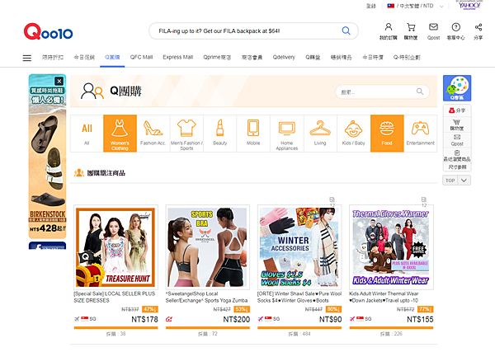Open the active Q group-buy tab
Screen dimensions: 495x352
112,58
